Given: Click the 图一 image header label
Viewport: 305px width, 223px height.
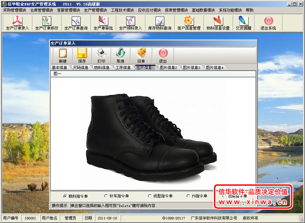Looking at the screenshot, I should click(x=57, y=74).
